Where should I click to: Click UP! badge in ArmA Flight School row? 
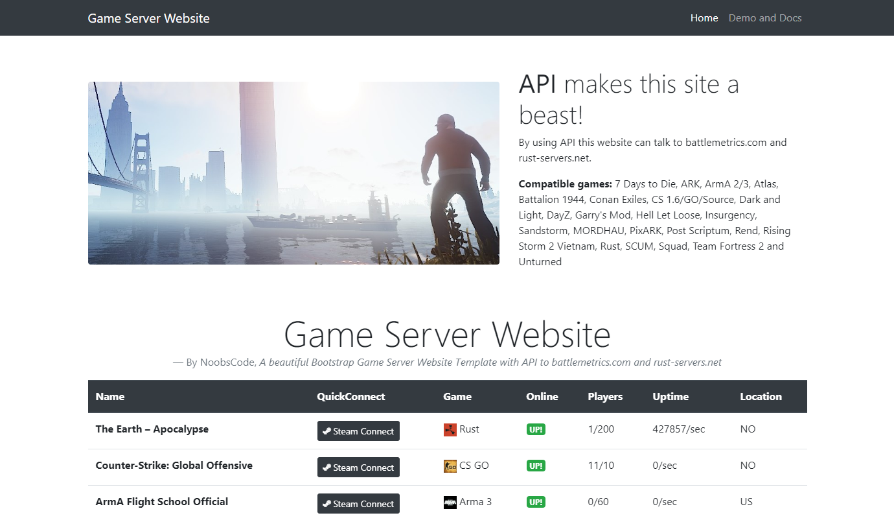[536, 502]
